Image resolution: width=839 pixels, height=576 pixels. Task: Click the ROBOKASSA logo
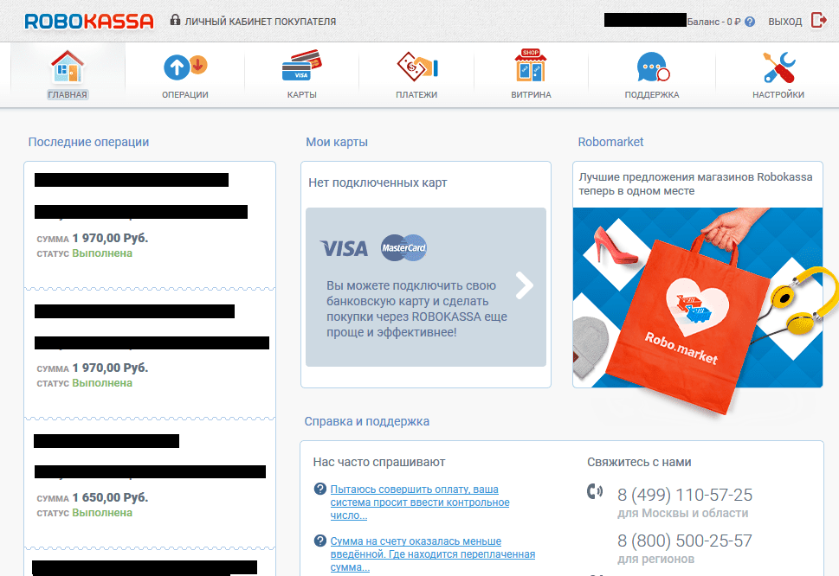[x=89, y=22]
